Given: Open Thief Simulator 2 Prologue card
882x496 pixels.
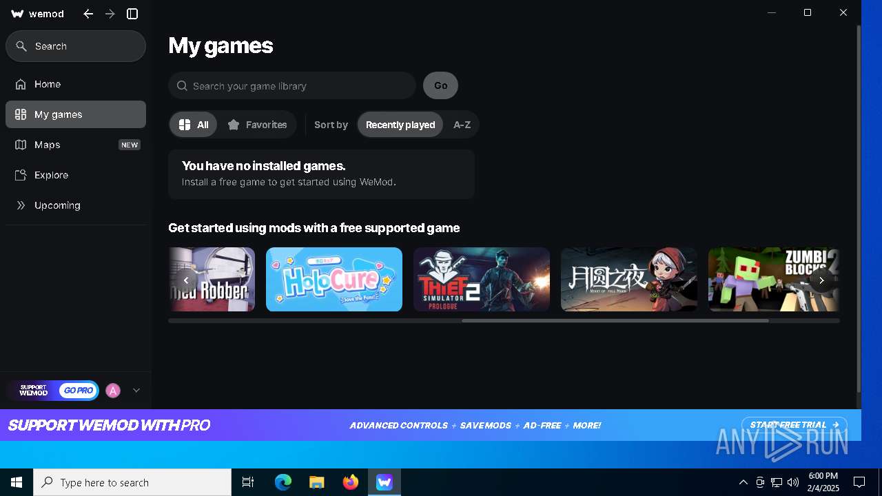Looking at the screenshot, I should (x=482, y=279).
